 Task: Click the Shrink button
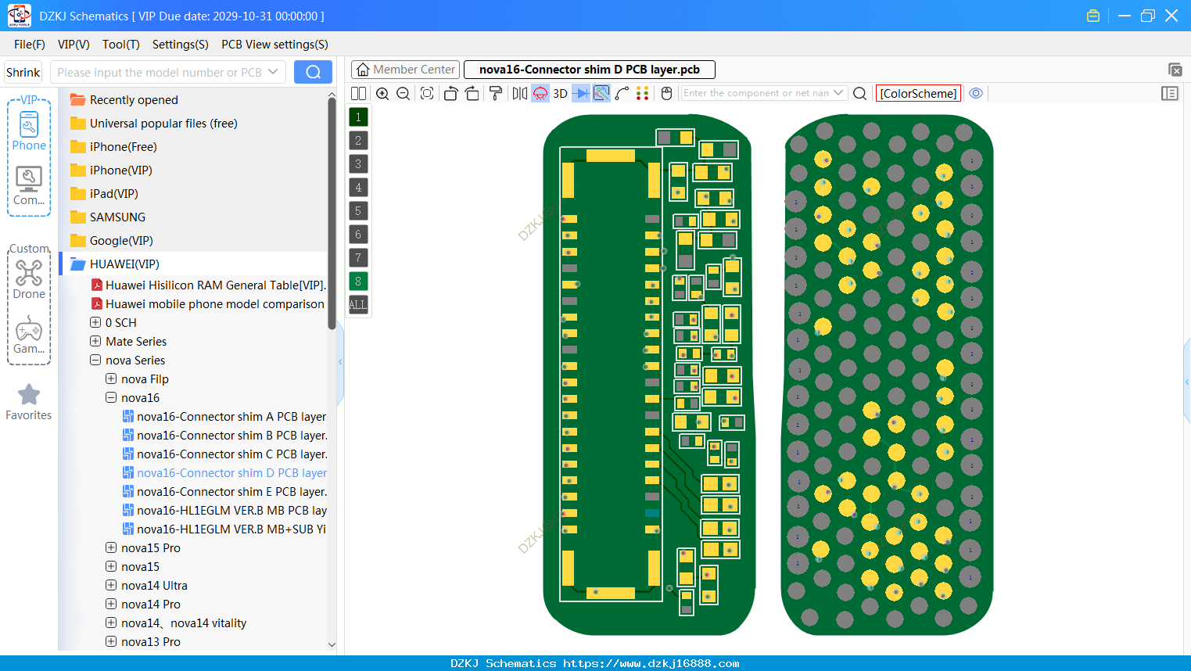(23, 72)
